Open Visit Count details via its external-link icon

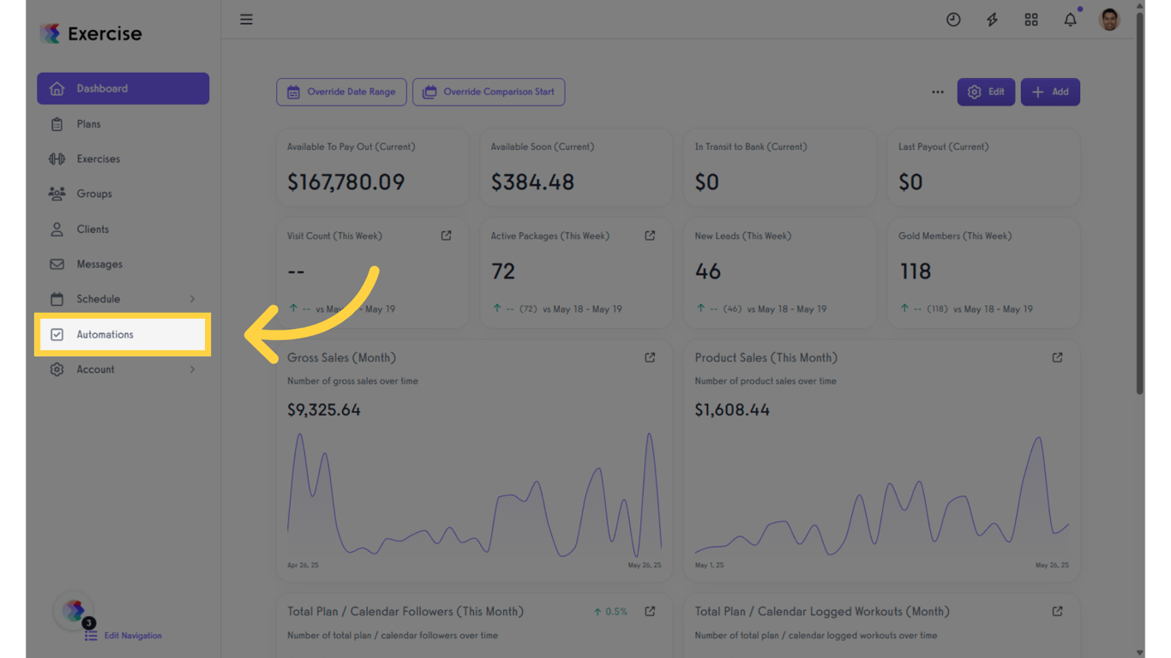point(446,235)
